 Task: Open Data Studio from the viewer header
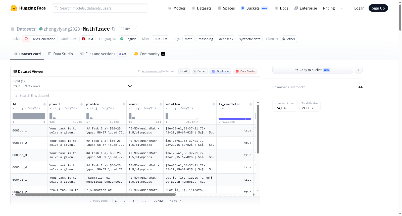[x=245, y=71]
